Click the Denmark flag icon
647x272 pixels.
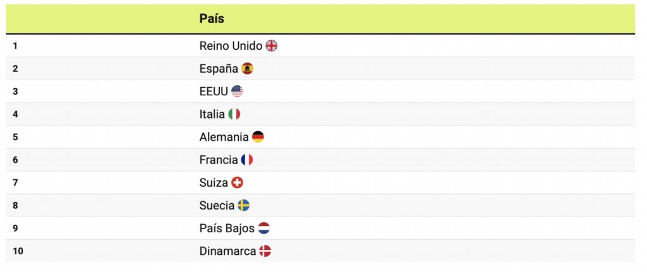click(x=265, y=251)
